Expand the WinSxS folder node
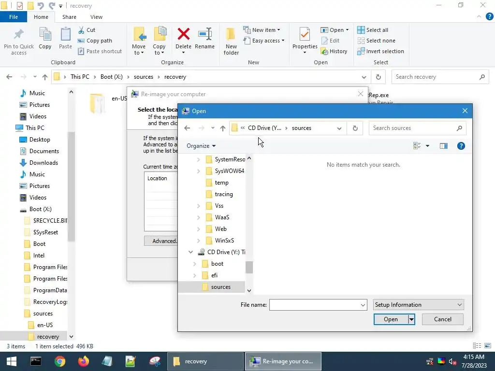Screen dimensions: 495x371 tap(198, 241)
